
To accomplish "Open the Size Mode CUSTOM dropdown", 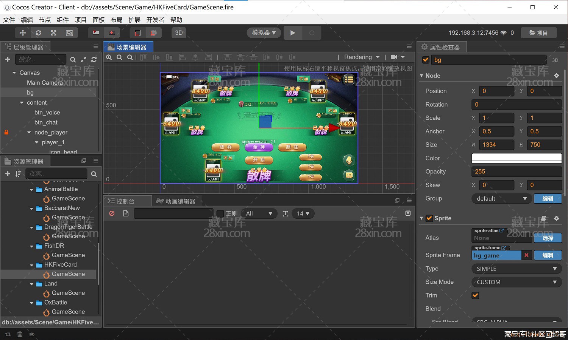I will pyautogui.click(x=517, y=282).
